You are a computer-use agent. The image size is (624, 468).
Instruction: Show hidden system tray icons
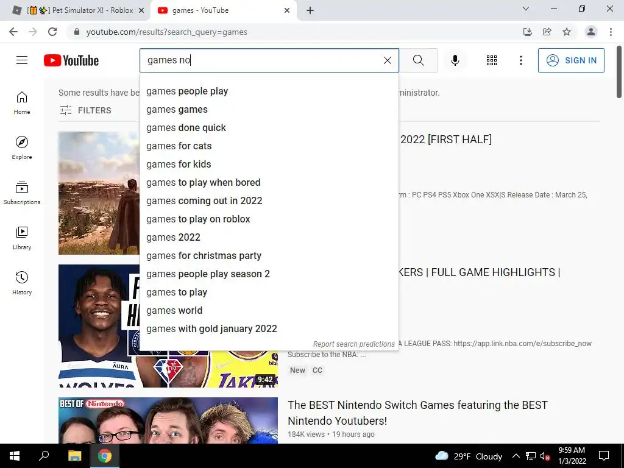tap(516, 456)
